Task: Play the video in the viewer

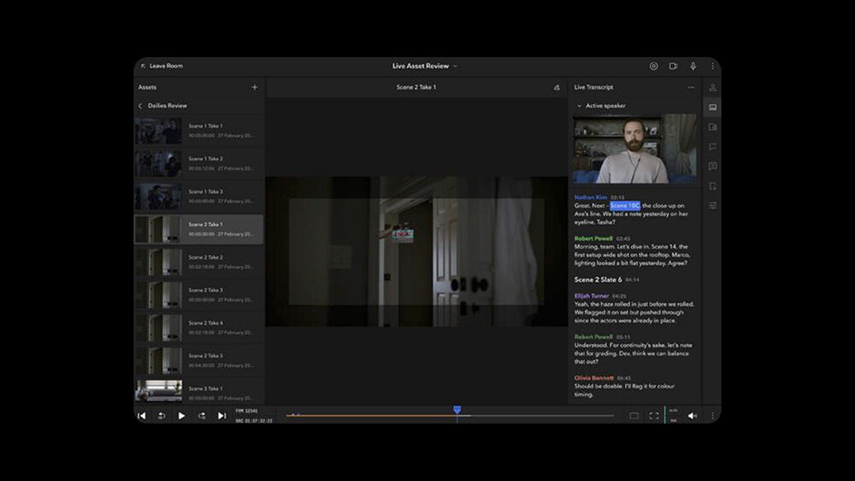Action: [x=181, y=416]
